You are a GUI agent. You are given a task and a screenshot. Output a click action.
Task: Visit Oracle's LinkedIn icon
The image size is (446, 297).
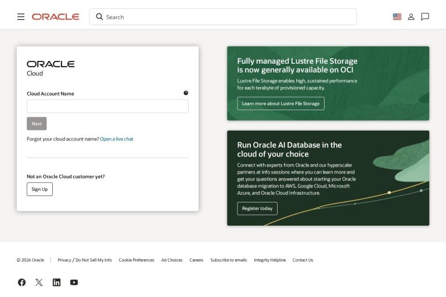[56, 282]
